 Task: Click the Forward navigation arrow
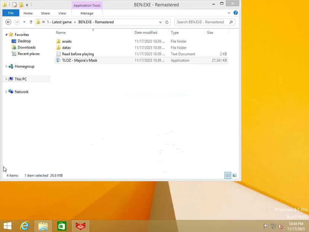coord(17,22)
